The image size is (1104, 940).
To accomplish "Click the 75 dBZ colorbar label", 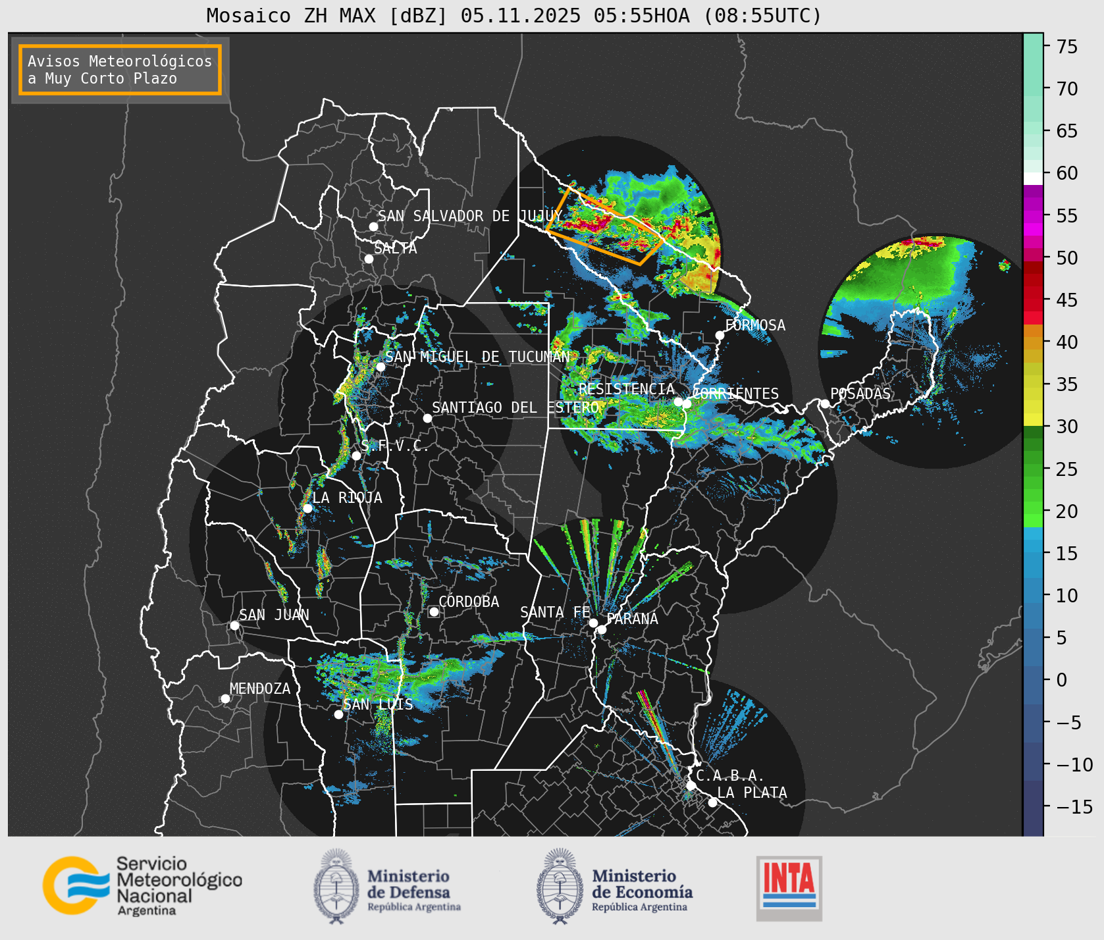I will [x=1067, y=47].
